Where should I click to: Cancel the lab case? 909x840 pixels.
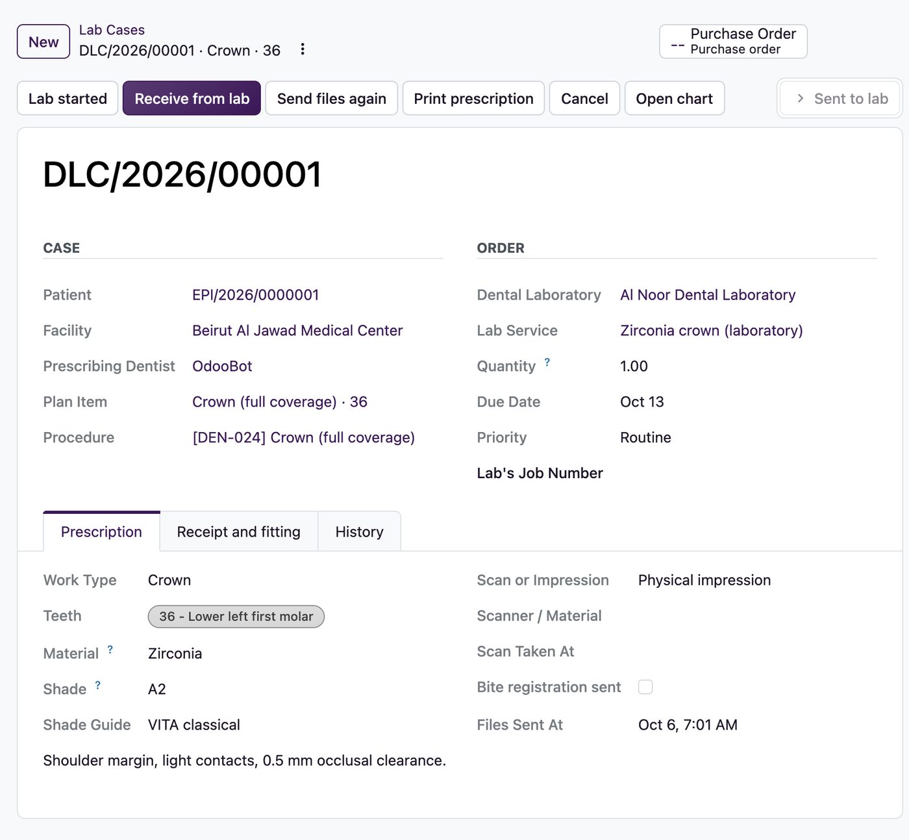(584, 98)
